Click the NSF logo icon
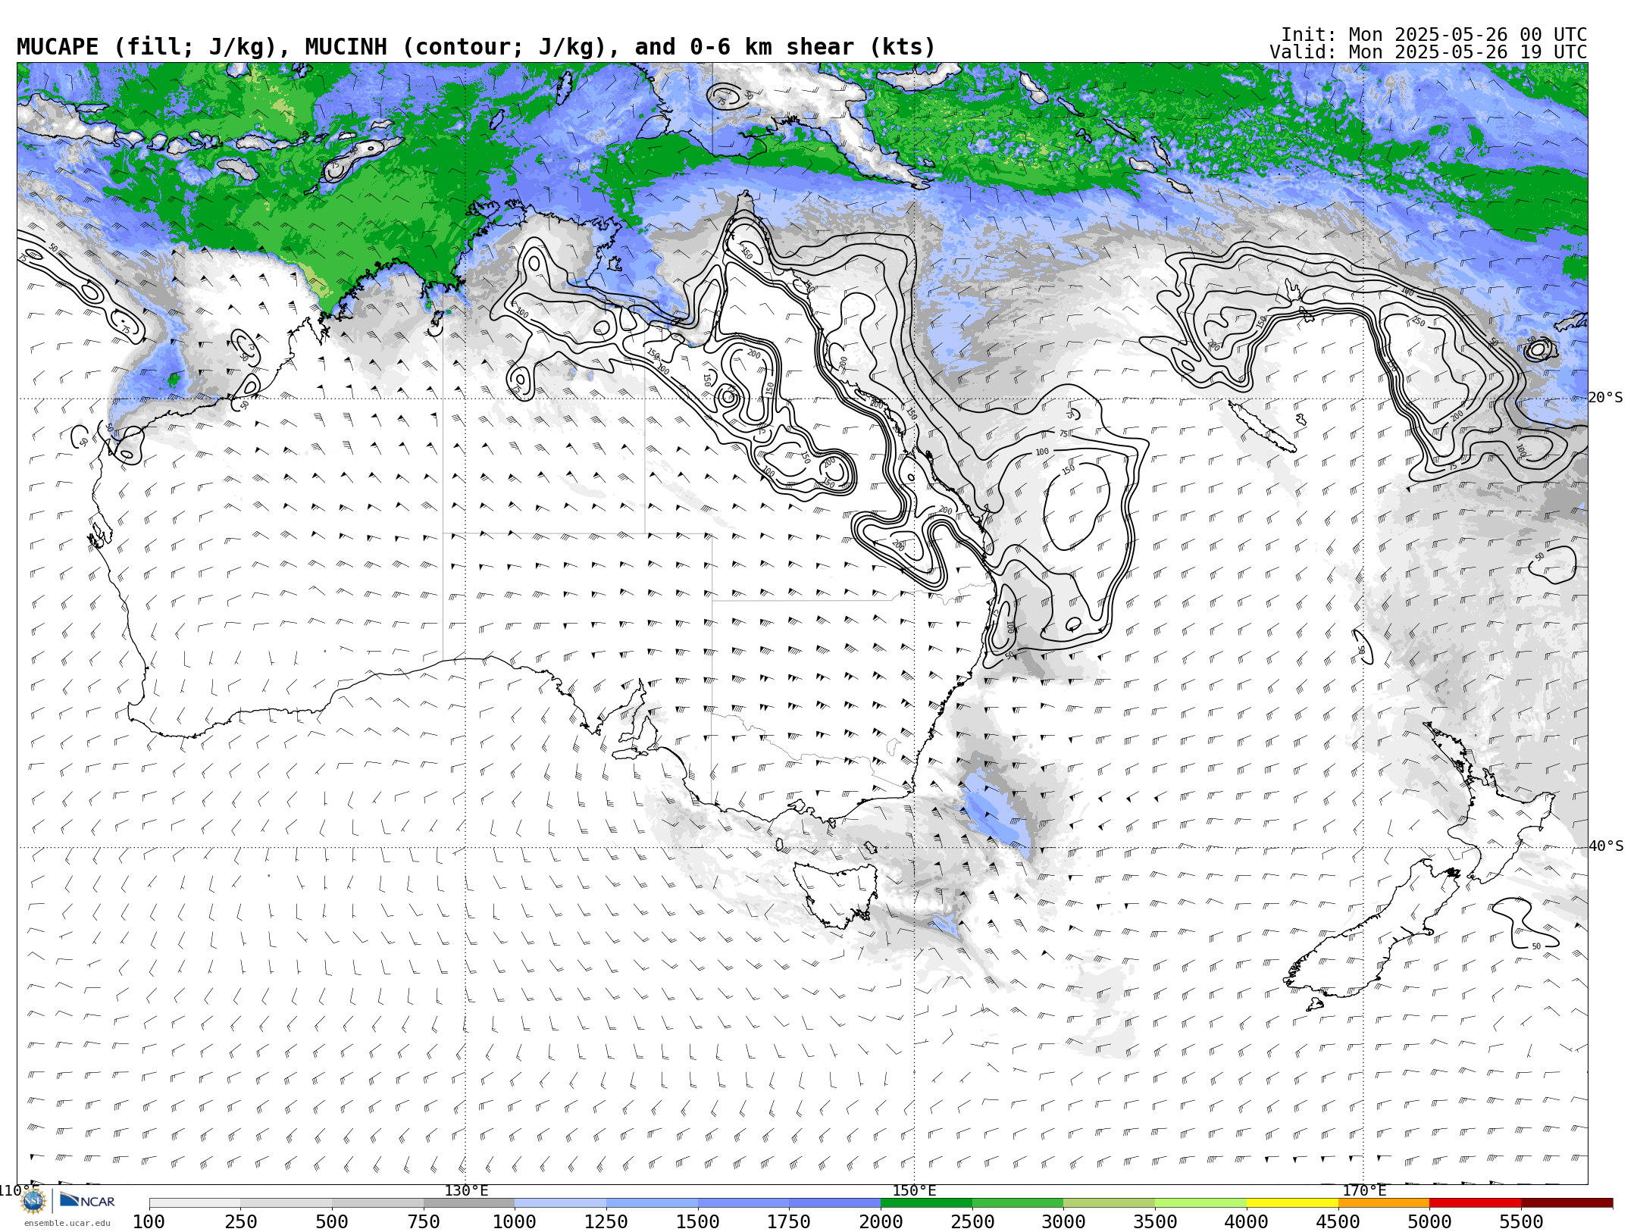1637x1232 pixels. pyautogui.click(x=33, y=1201)
